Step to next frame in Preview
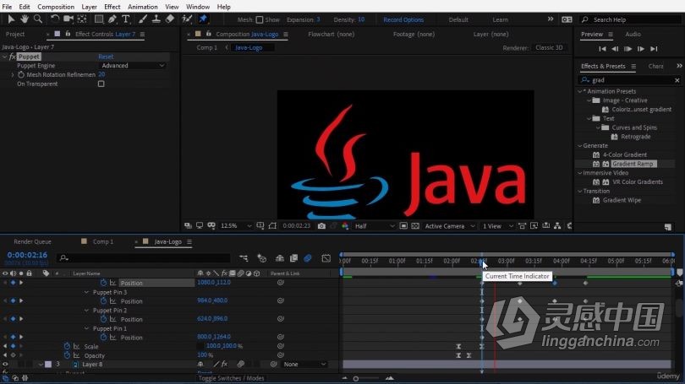The width and height of the screenshot is (685, 384). pyautogui.click(x=641, y=49)
